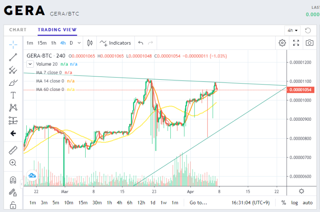The width and height of the screenshot is (320, 212).
Task: Activate the zoom in tool
Action: tap(13, 163)
